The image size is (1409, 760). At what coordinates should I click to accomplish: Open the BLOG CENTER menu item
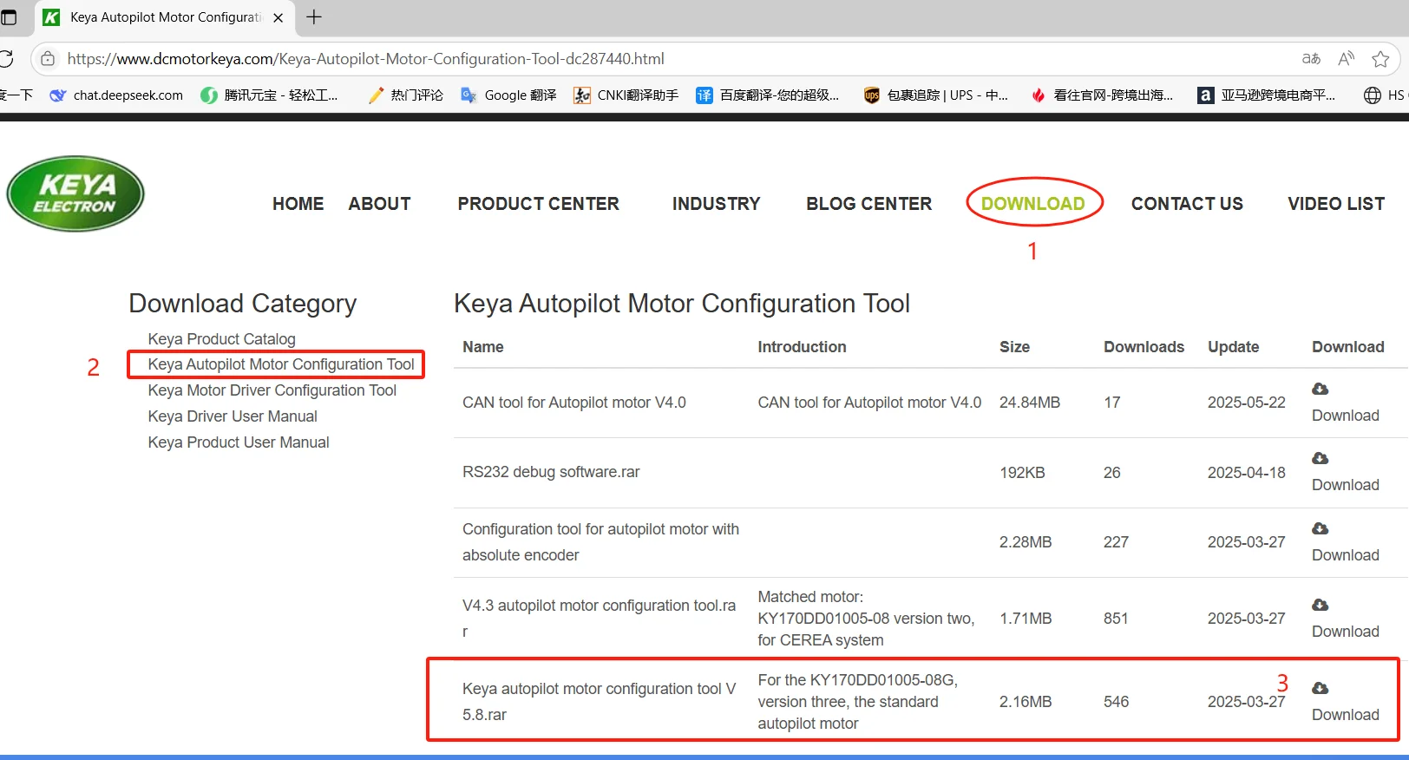tap(868, 204)
